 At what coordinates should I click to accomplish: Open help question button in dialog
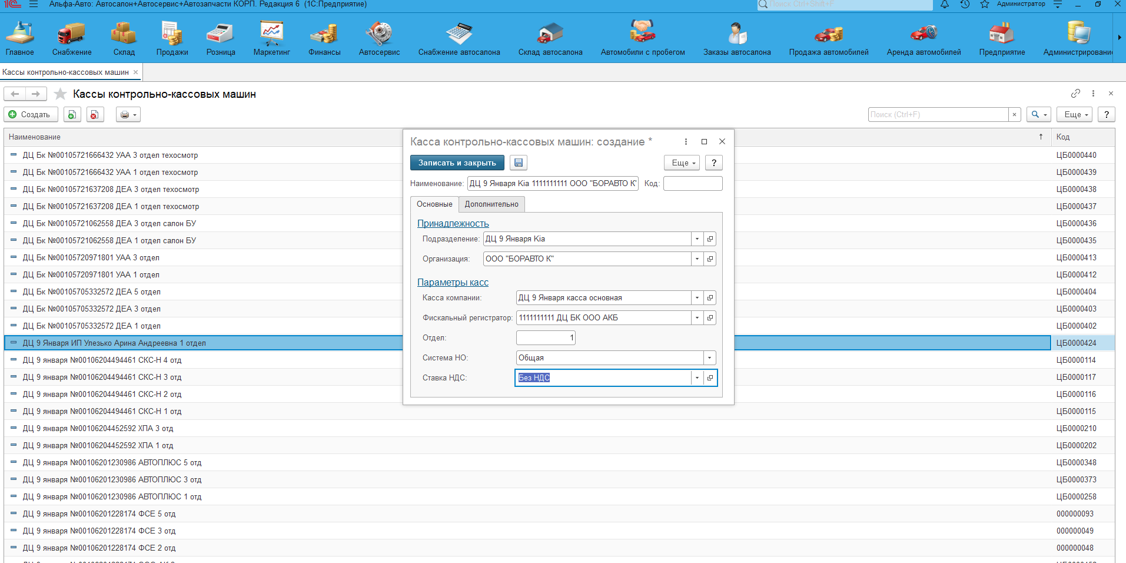[x=713, y=163]
